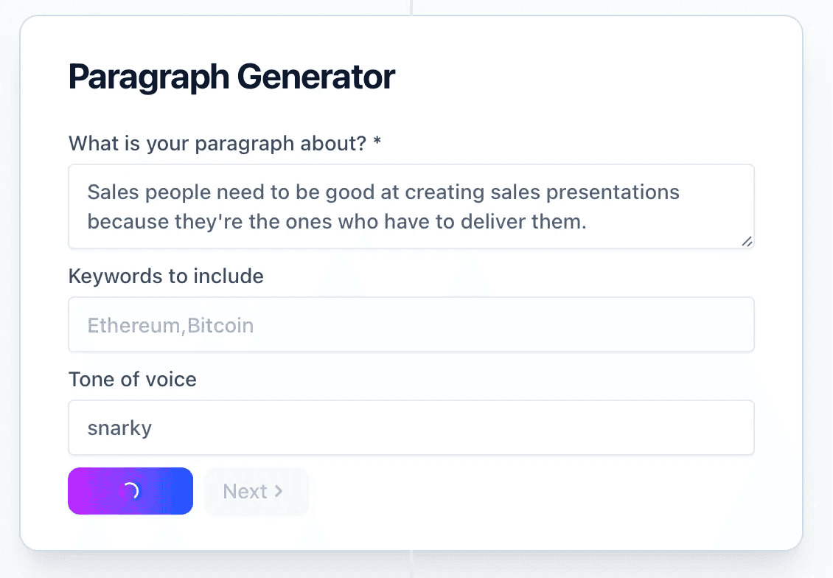The width and height of the screenshot is (833, 578).
Task: Click the word "snarky" in tone field
Action: pyautogui.click(x=119, y=428)
